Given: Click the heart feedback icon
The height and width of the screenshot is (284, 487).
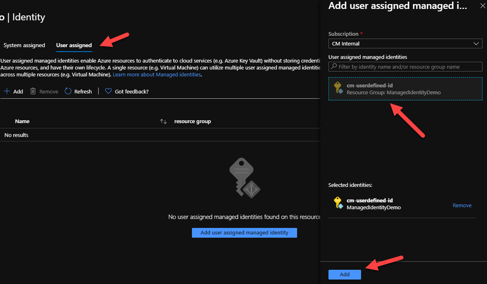Looking at the screenshot, I should (108, 91).
